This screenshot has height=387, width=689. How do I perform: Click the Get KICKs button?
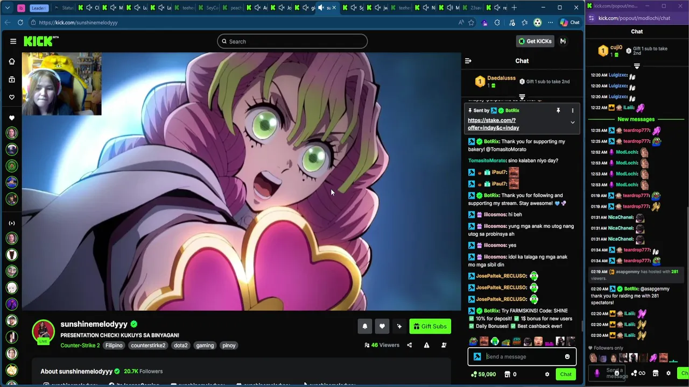point(535,41)
